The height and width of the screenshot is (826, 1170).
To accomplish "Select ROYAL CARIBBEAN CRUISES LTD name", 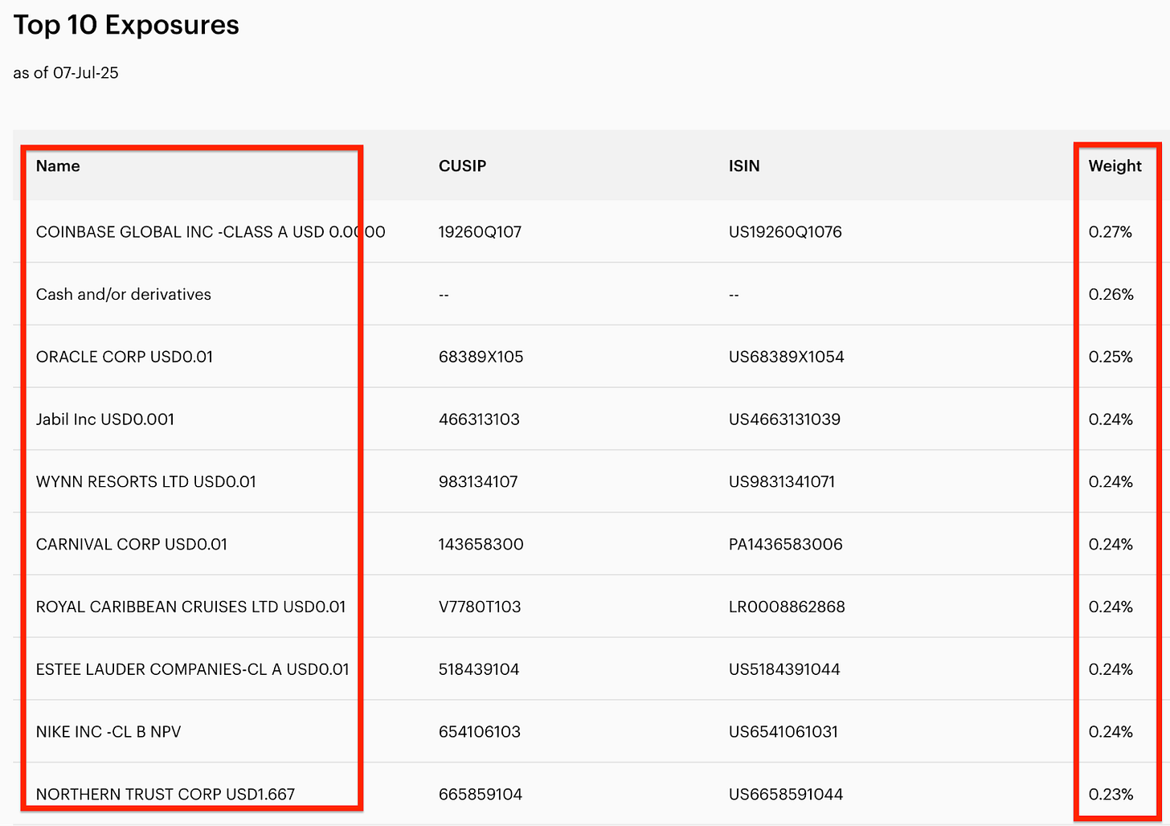I will 191,607.
